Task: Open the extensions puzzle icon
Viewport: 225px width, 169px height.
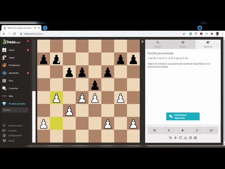Action: (x=212, y=34)
